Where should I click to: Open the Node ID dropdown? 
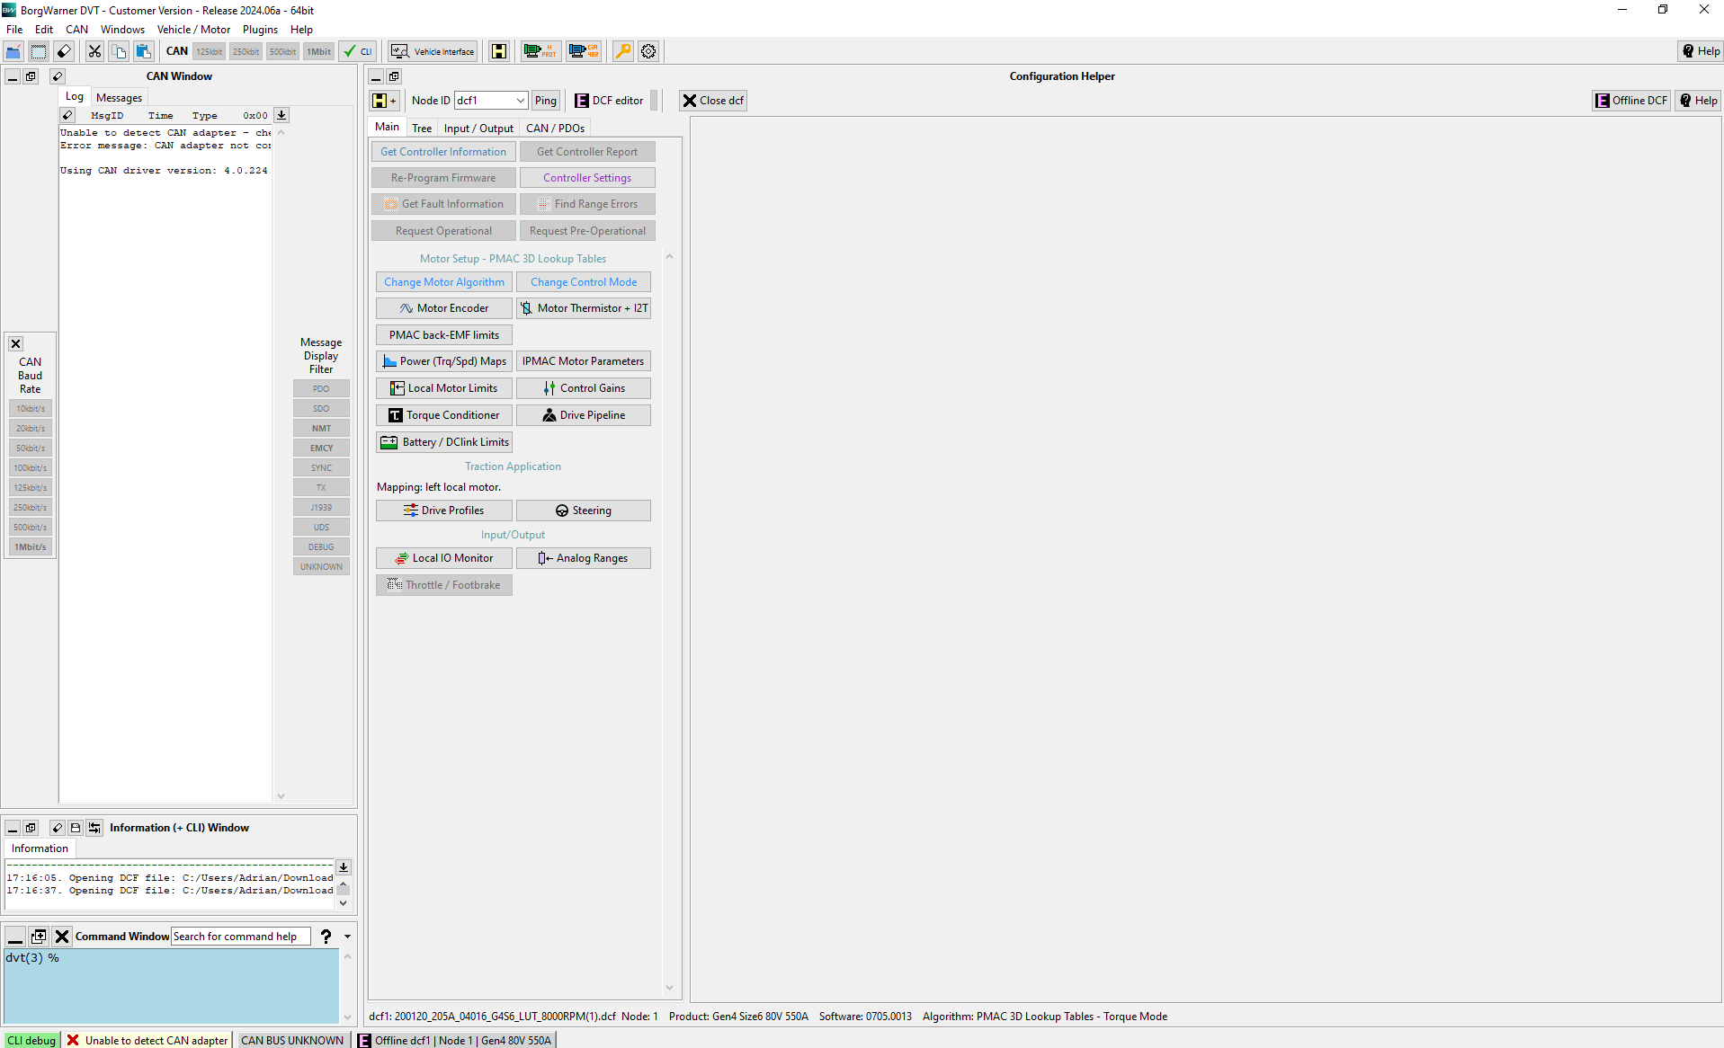[520, 101]
